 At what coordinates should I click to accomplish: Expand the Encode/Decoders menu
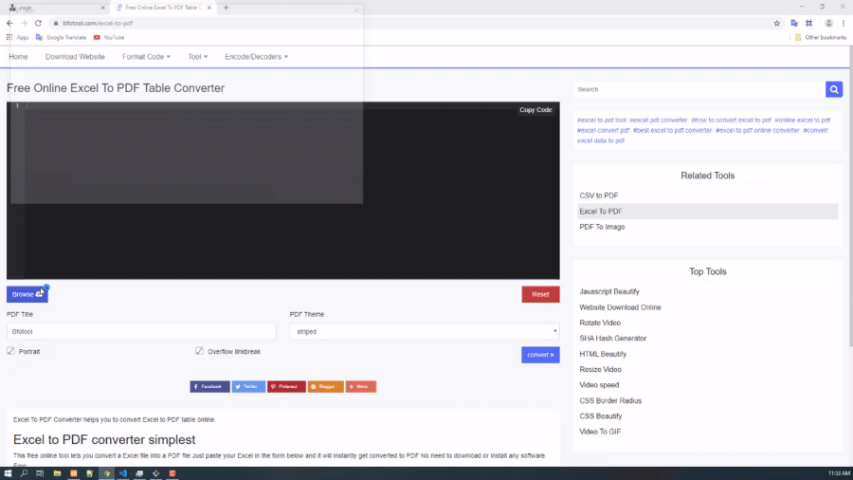click(x=256, y=57)
